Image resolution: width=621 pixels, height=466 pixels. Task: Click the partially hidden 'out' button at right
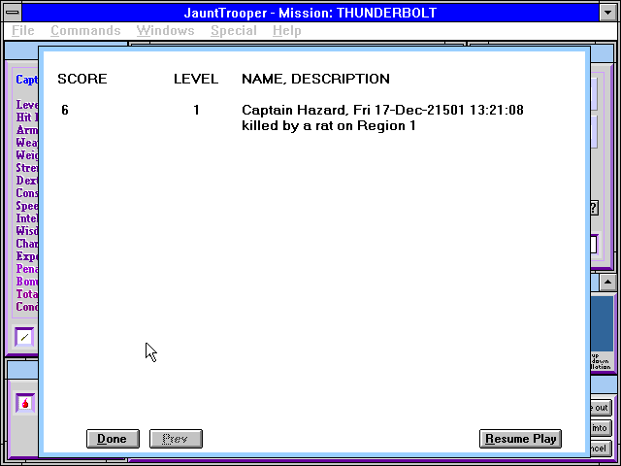click(x=601, y=408)
